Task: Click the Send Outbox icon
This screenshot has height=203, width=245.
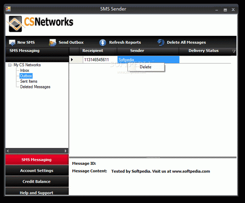Action: coord(53,42)
